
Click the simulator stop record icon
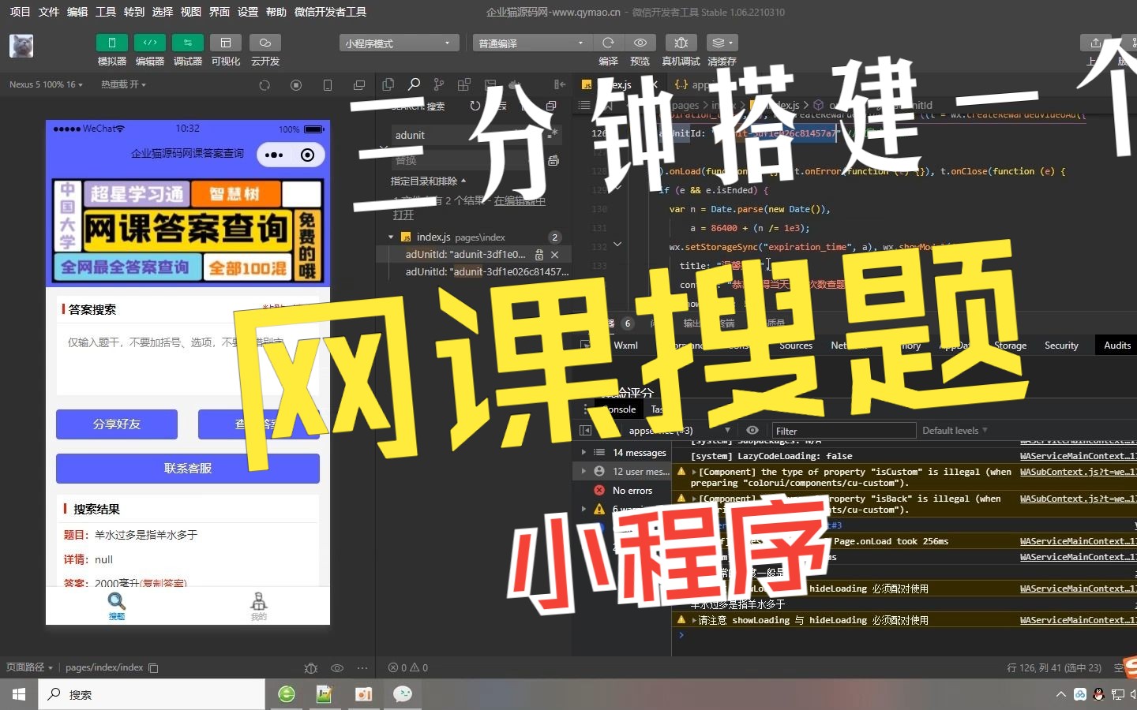click(x=296, y=85)
